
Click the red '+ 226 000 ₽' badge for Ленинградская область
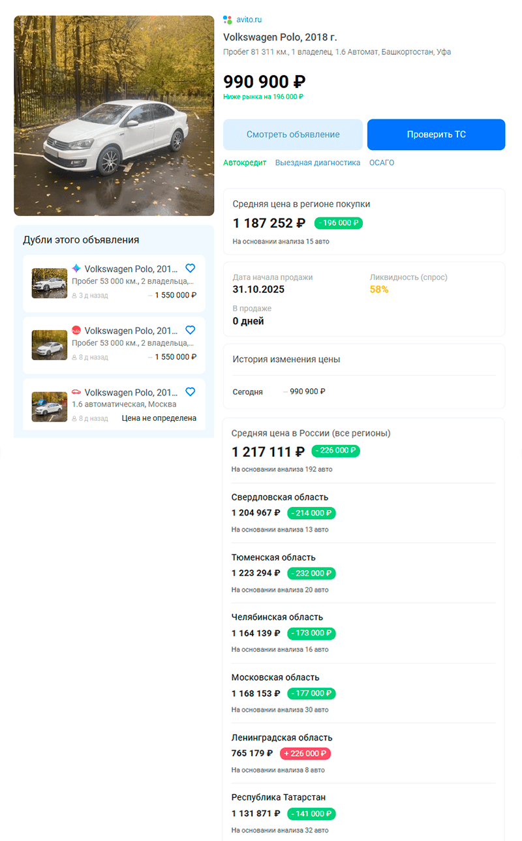(x=304, y=754)
